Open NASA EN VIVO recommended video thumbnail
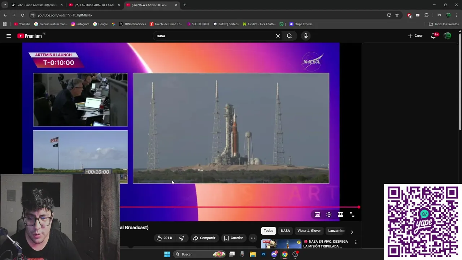This screenshot has width=462, height=260. (x=281, y=244)
